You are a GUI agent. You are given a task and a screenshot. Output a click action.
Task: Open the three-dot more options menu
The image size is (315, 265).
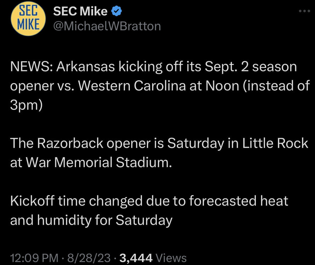point(304,11)
